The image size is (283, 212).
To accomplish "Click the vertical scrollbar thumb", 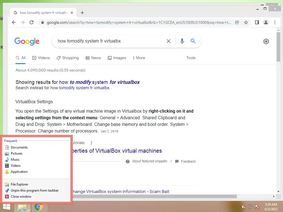I will [x=278, y=47].
